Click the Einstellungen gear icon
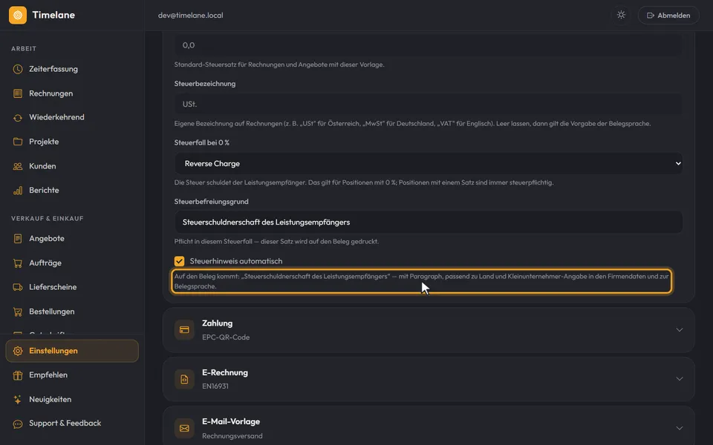This screenshot has height=445, width=713. 18,351
